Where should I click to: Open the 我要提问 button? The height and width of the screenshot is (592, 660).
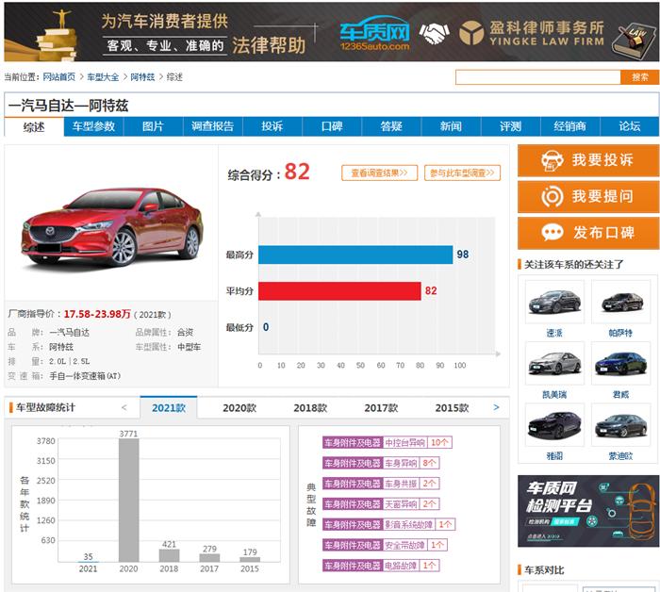pos(588,196)
